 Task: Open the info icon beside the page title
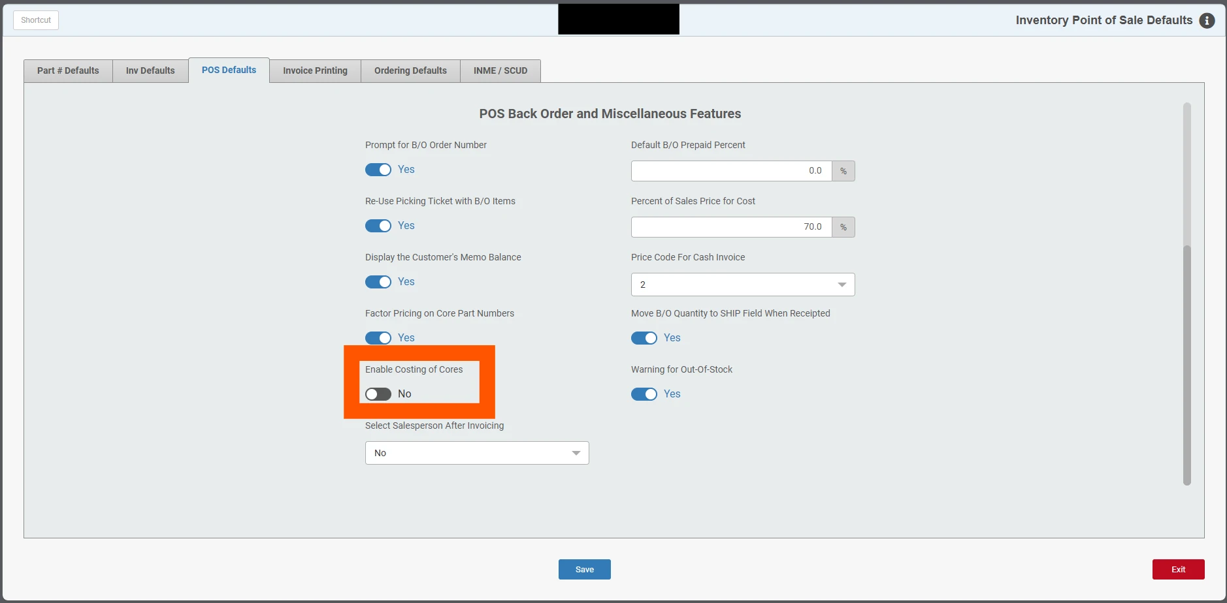[1207, 20]
